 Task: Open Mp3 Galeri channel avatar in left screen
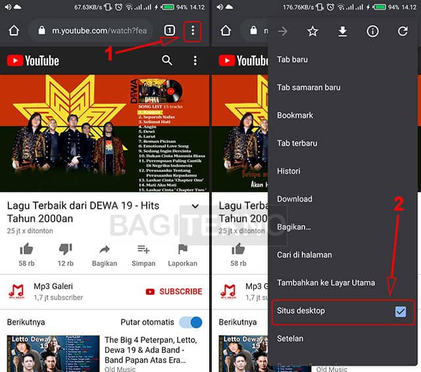click(16, 292)
